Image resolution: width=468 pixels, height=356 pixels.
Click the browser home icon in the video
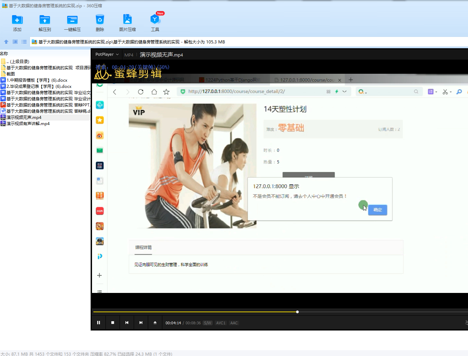click(154, 92)
